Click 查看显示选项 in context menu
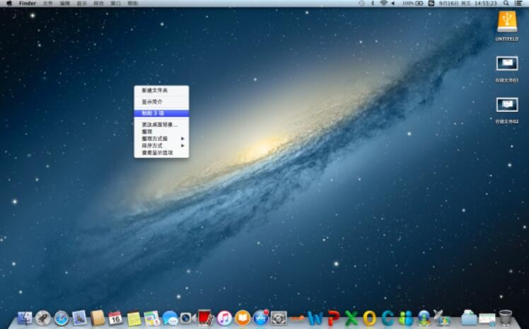529x329 pixels. (x=157, y=153)
